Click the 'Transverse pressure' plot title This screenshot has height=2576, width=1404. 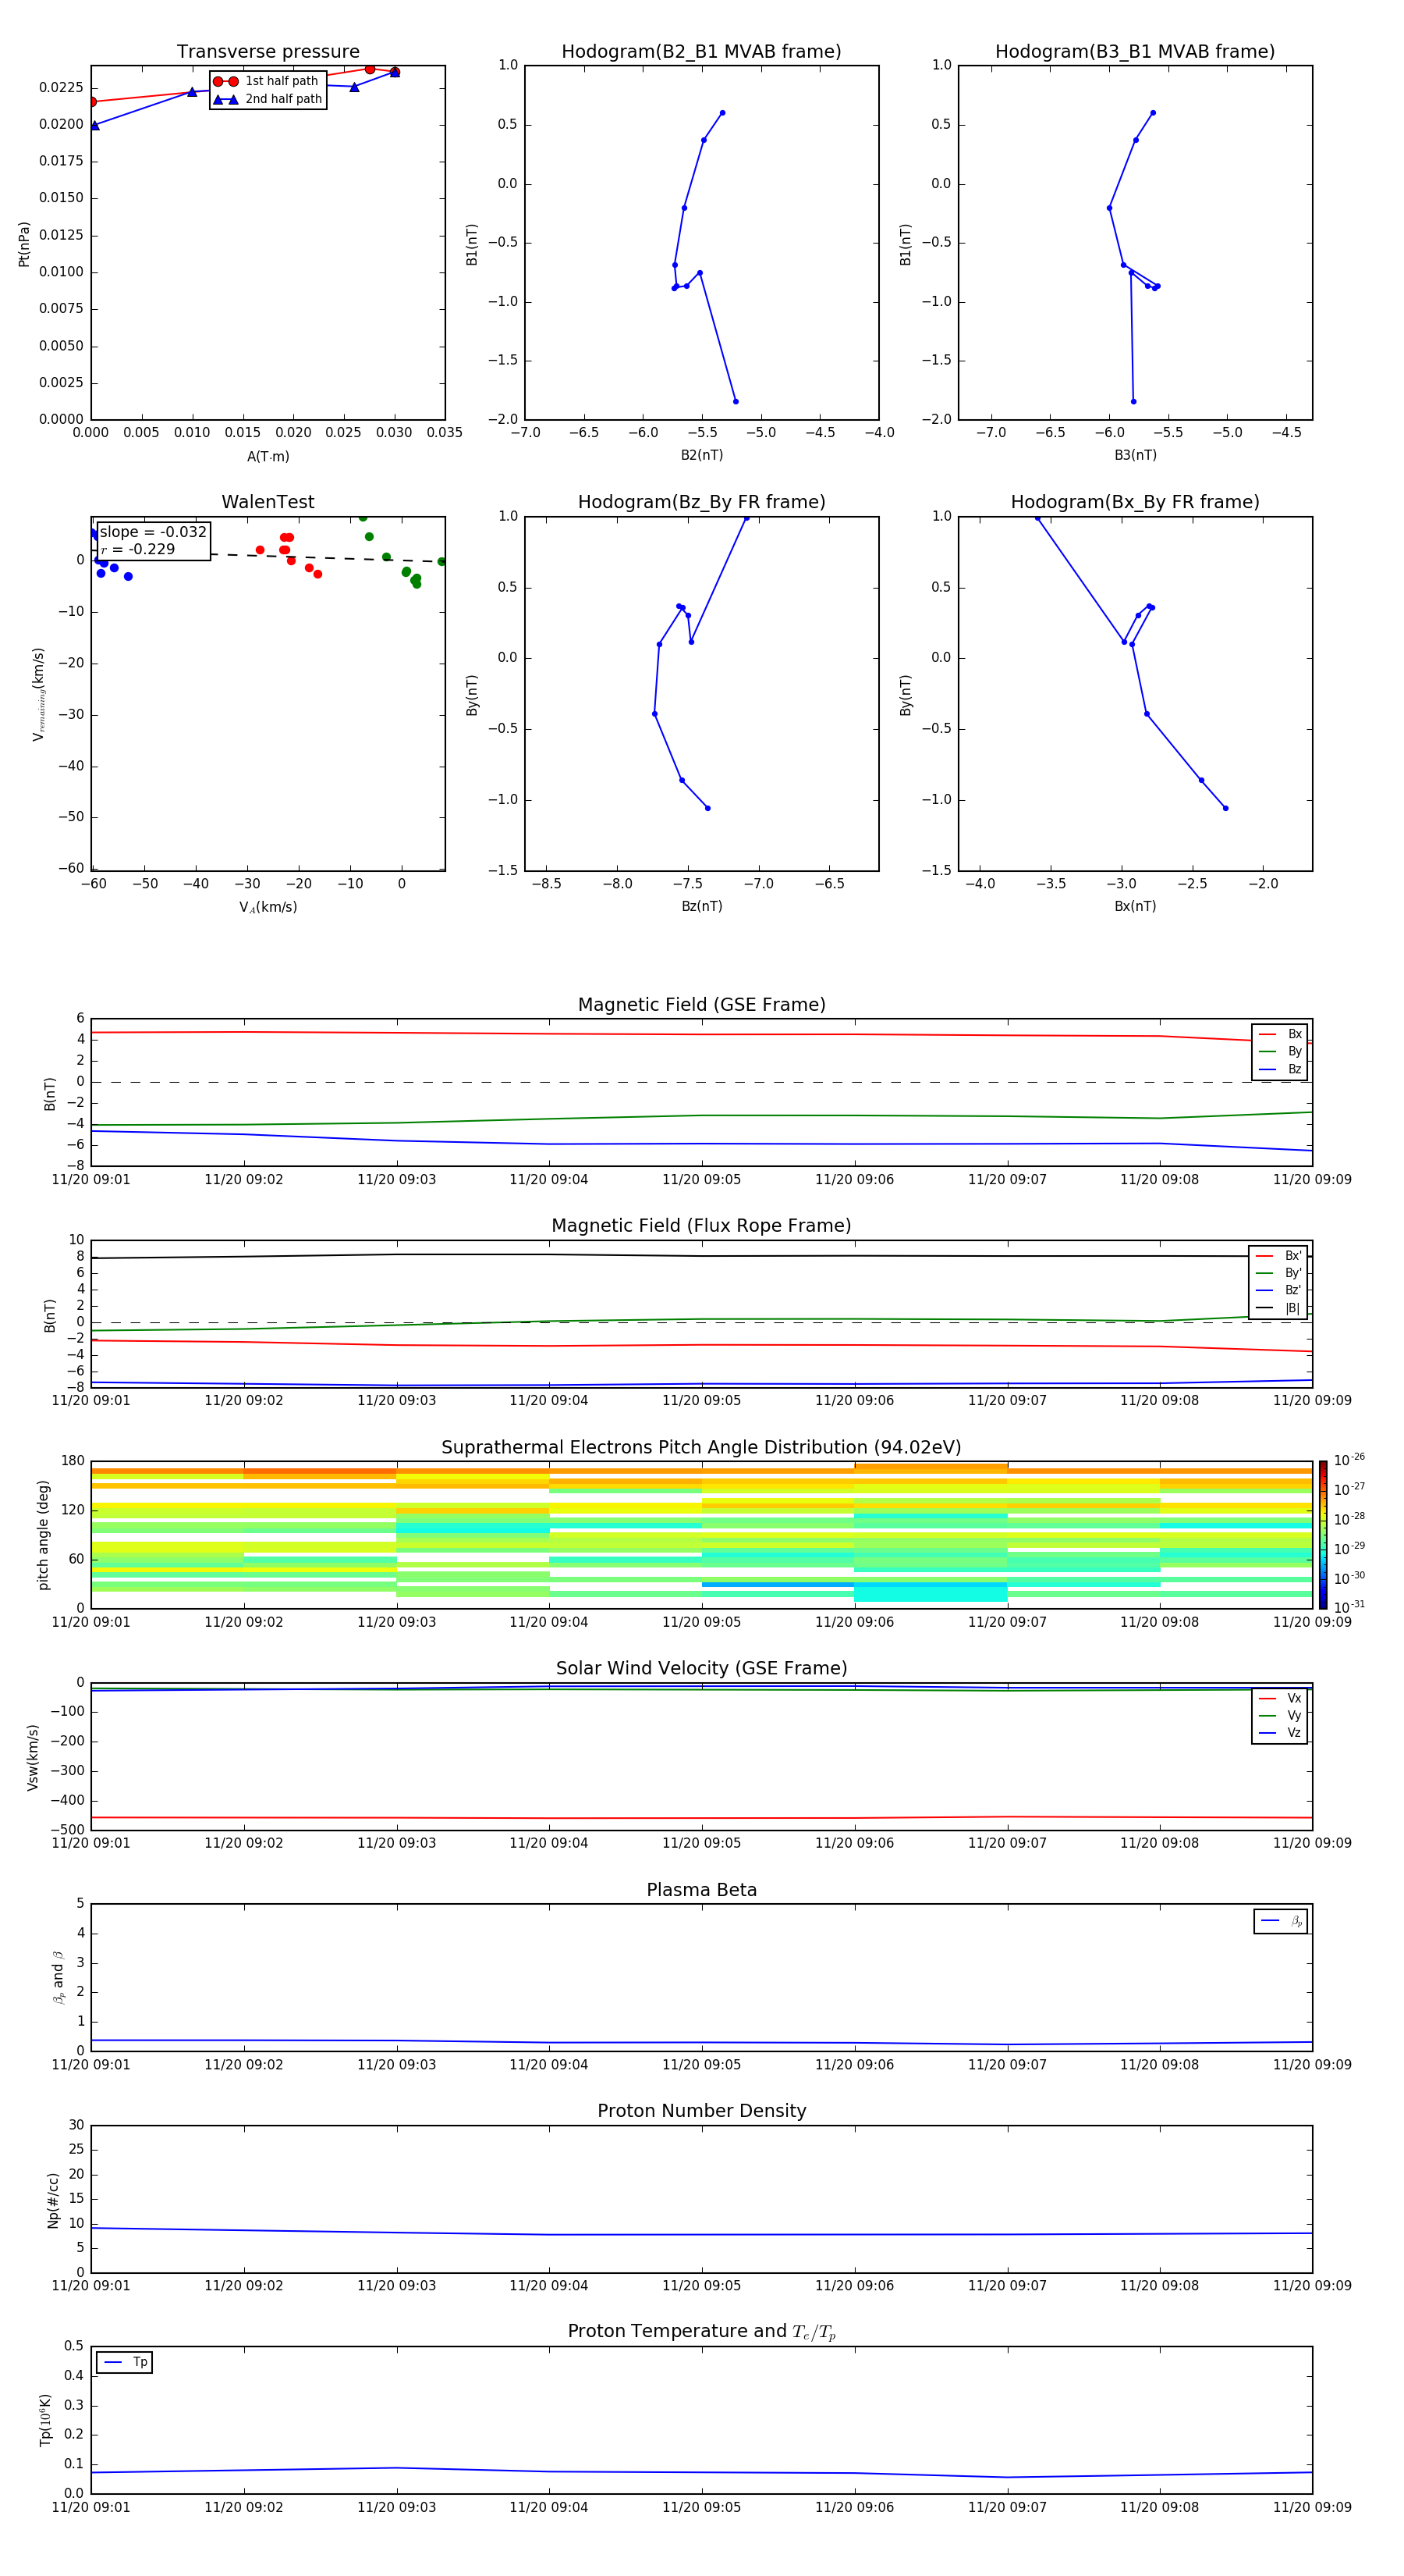pyautogui.click(x=268, y=52)
